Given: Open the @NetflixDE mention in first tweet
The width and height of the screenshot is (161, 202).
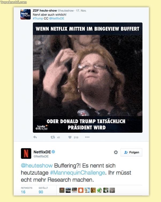Looking at the screenshot, I should (57, 19).
